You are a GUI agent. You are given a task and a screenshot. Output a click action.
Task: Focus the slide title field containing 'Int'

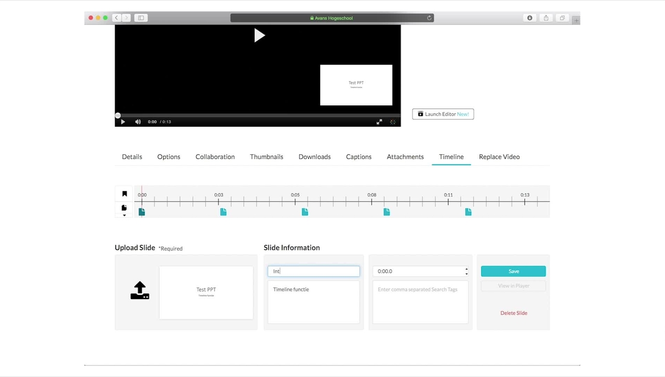[314, 271]
